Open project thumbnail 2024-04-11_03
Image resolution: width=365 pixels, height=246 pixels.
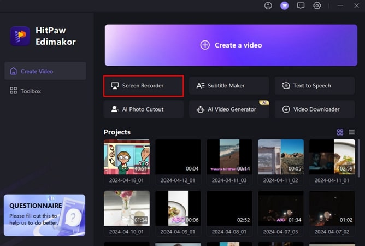click(229, 157)
